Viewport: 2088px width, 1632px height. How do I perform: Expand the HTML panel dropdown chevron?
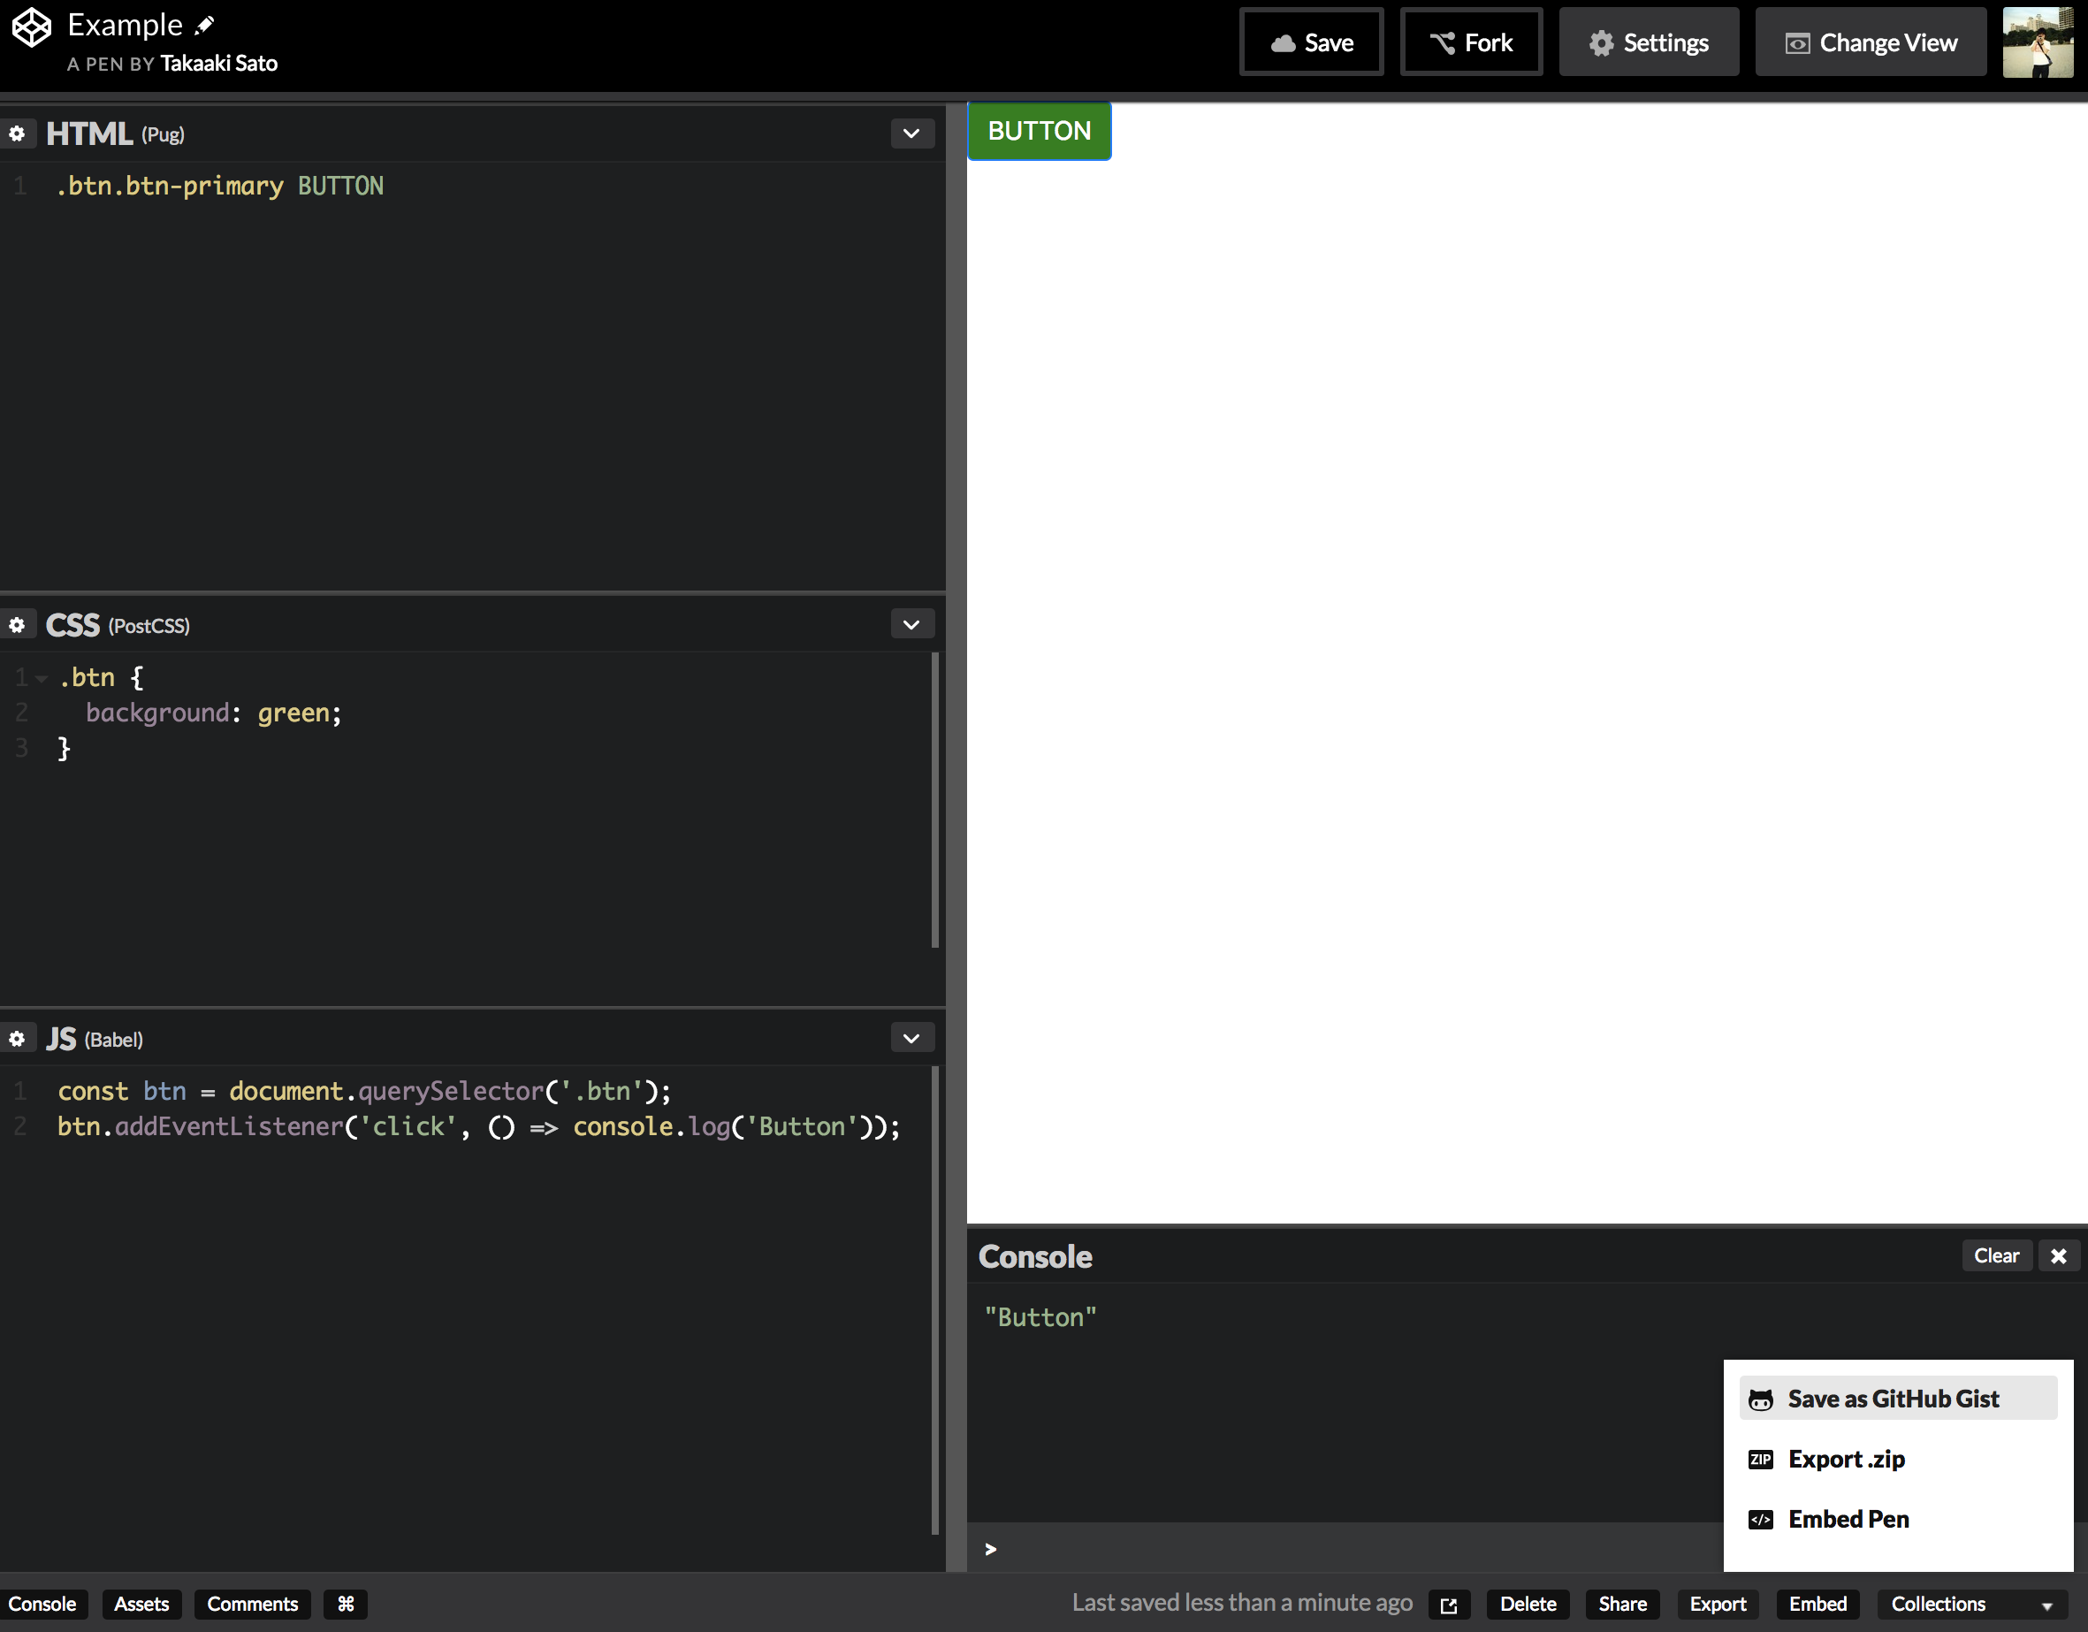click(x=911, y=133)
